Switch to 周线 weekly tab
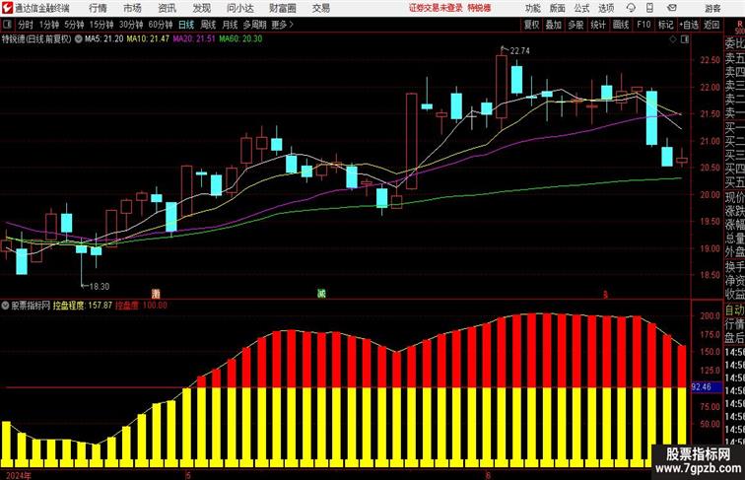 [208, 25]
